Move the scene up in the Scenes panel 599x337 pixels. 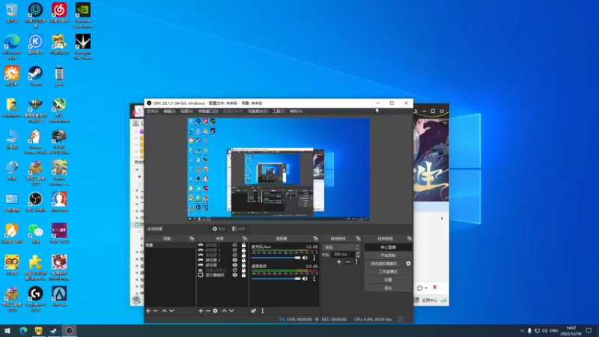[x=164, y=311]
